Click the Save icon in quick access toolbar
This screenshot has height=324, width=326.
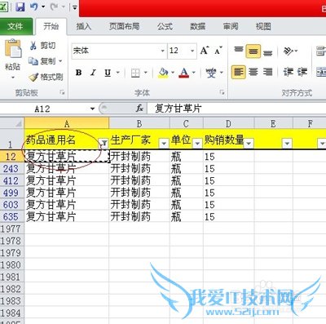pyautogui.click(x=20, y=7)
